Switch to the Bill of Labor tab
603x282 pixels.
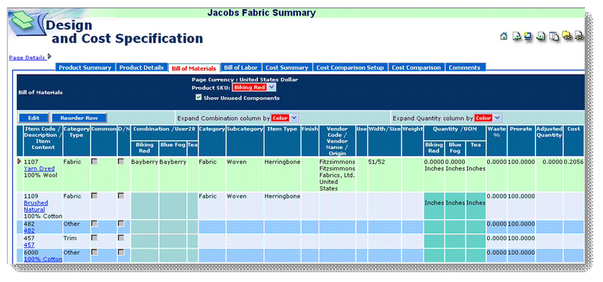(x=241, y=67)
